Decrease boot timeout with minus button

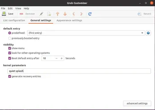point(57,58)
